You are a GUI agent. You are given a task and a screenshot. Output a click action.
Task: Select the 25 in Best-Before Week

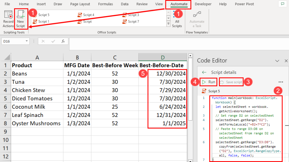(x=115, y=107)
